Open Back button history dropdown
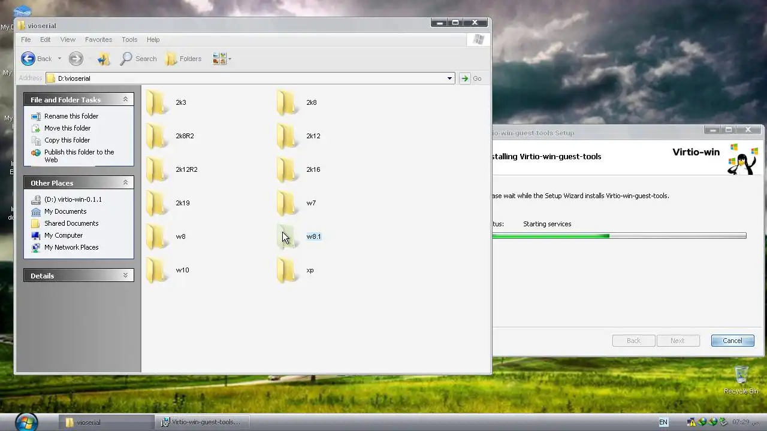Image resolution: width=767 pixels, height=431 pixels. coord(59,59)
